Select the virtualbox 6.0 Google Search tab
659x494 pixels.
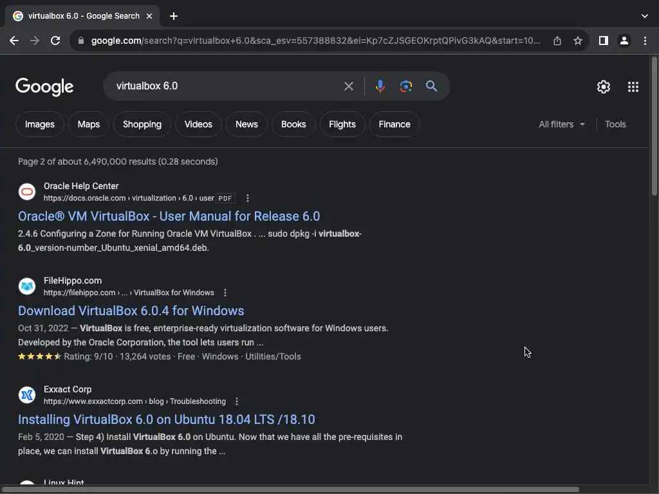pyautogui.click(x=82, y=16)
